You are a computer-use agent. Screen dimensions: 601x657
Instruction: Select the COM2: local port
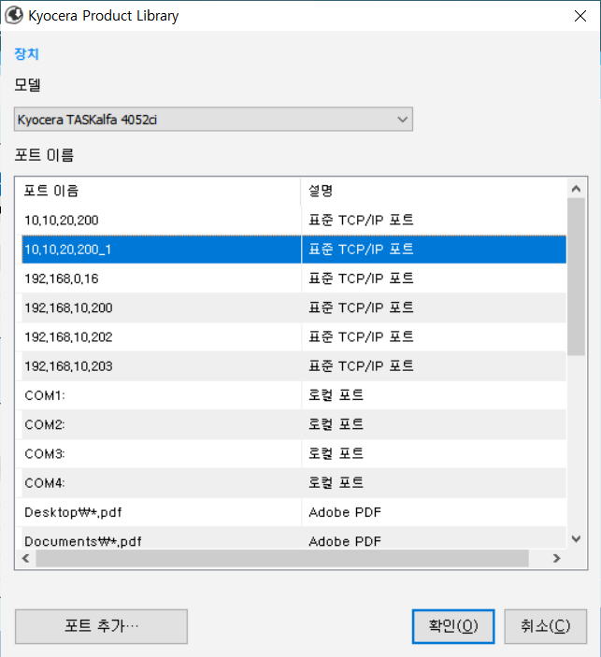pos(293,424)
